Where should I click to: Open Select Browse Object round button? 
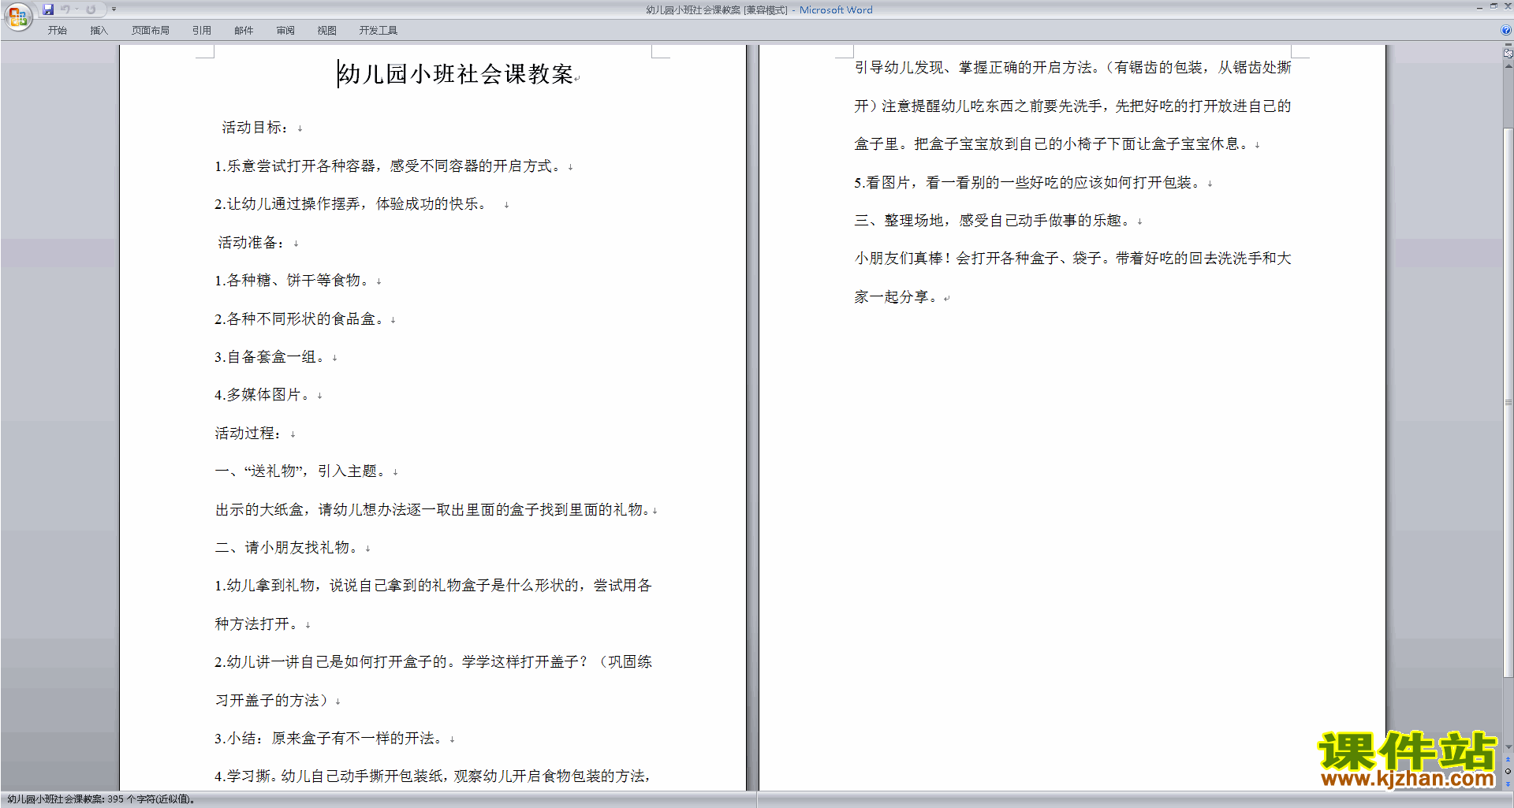coord(1508,771)
